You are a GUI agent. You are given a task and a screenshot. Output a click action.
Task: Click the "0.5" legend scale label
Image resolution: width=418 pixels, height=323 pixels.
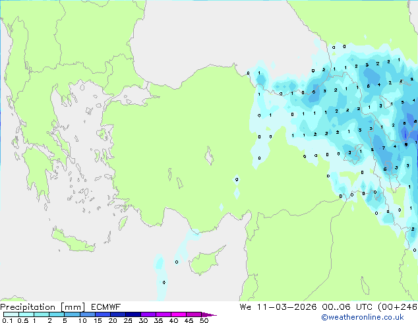point(23,320)
